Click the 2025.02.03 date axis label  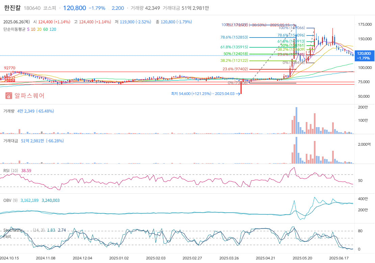click(x=156, y=258)
